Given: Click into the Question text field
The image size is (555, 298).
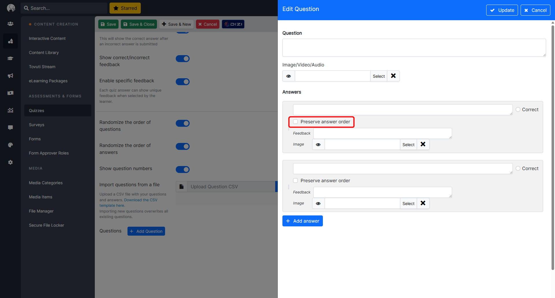Looking at the screenshot, I should [414, 48].
